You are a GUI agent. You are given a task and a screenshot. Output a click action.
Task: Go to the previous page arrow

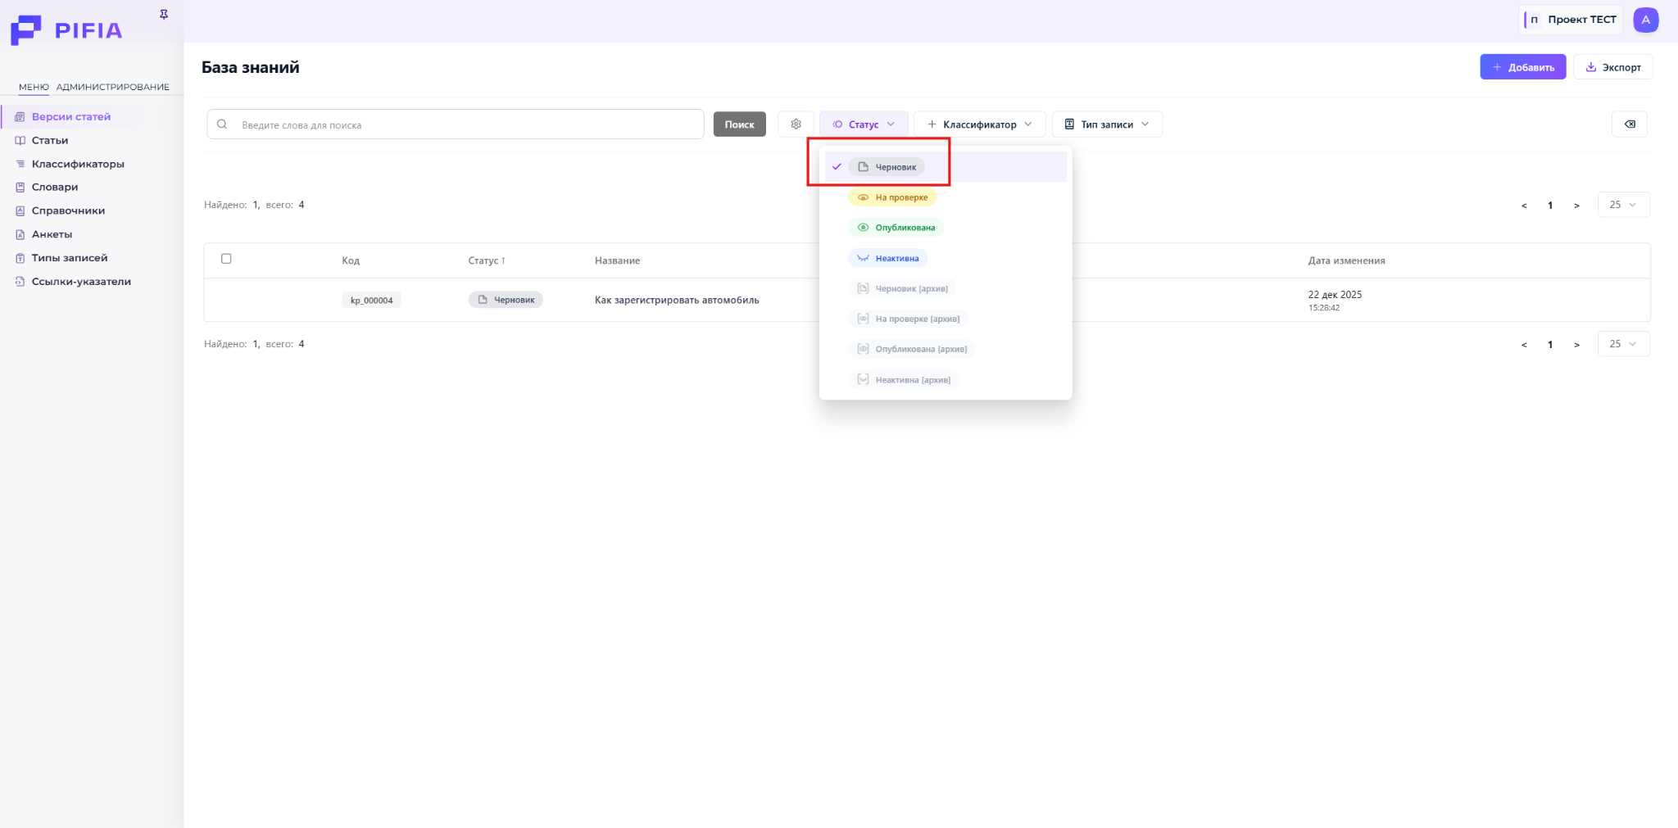pyautogui.click(x=1524, y=206)
